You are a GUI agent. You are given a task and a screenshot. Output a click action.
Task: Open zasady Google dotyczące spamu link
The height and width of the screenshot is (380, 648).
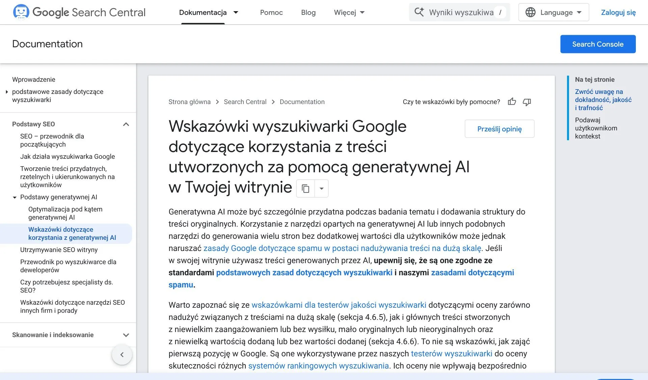pos(342,248)
